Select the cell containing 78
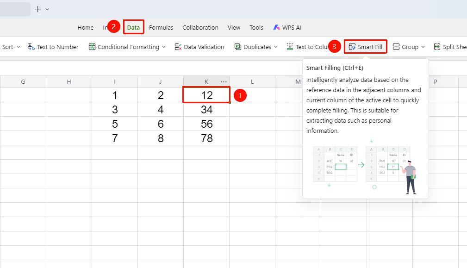Screen dimensions: 467x268 coord(206,138)
